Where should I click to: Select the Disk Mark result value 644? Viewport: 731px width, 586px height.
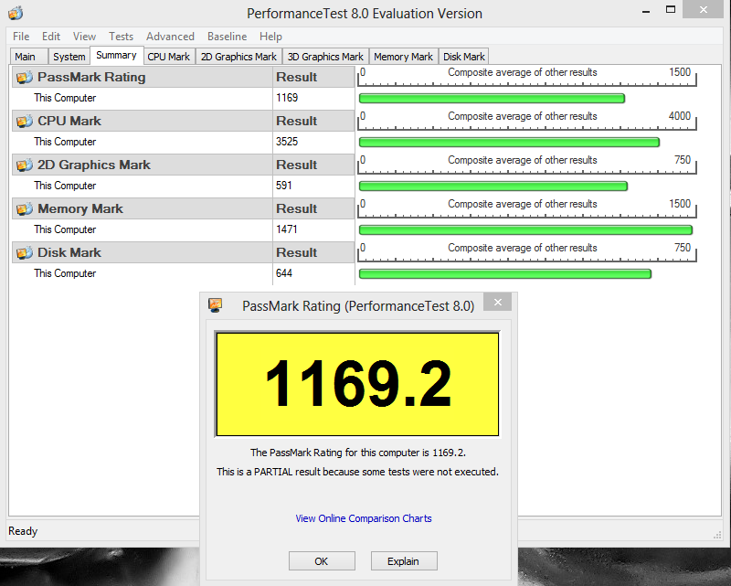click(284, 273)
